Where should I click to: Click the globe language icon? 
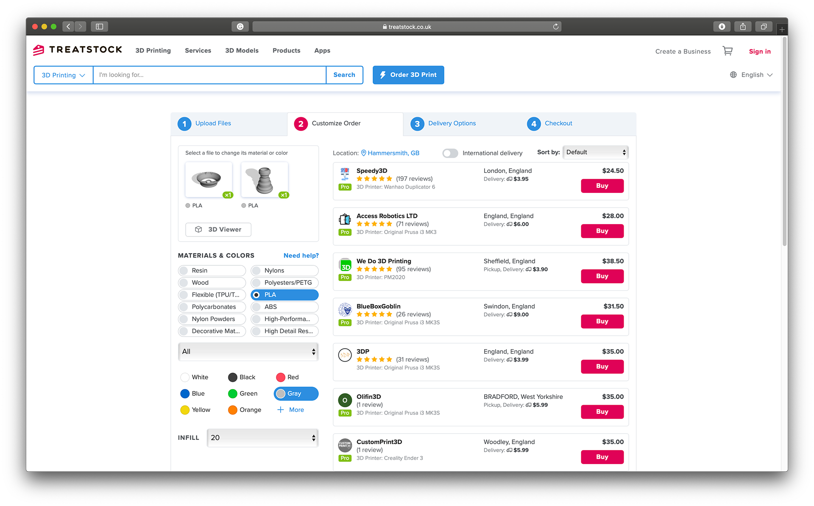pyautogui.click(x=733, y=75)
